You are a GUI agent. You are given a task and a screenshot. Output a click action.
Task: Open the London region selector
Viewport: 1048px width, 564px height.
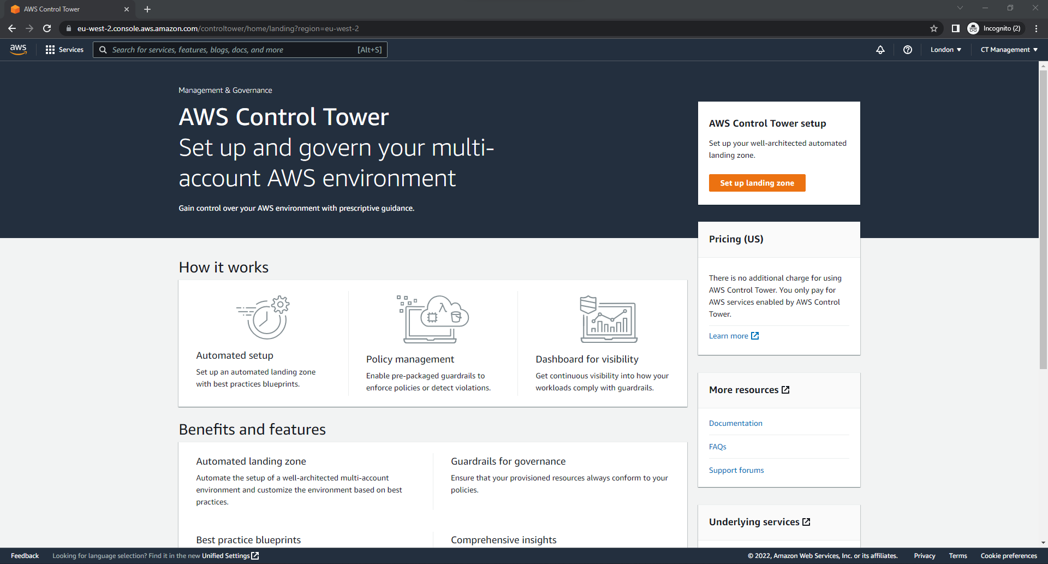pyautogui.click(x=945, y=50)
